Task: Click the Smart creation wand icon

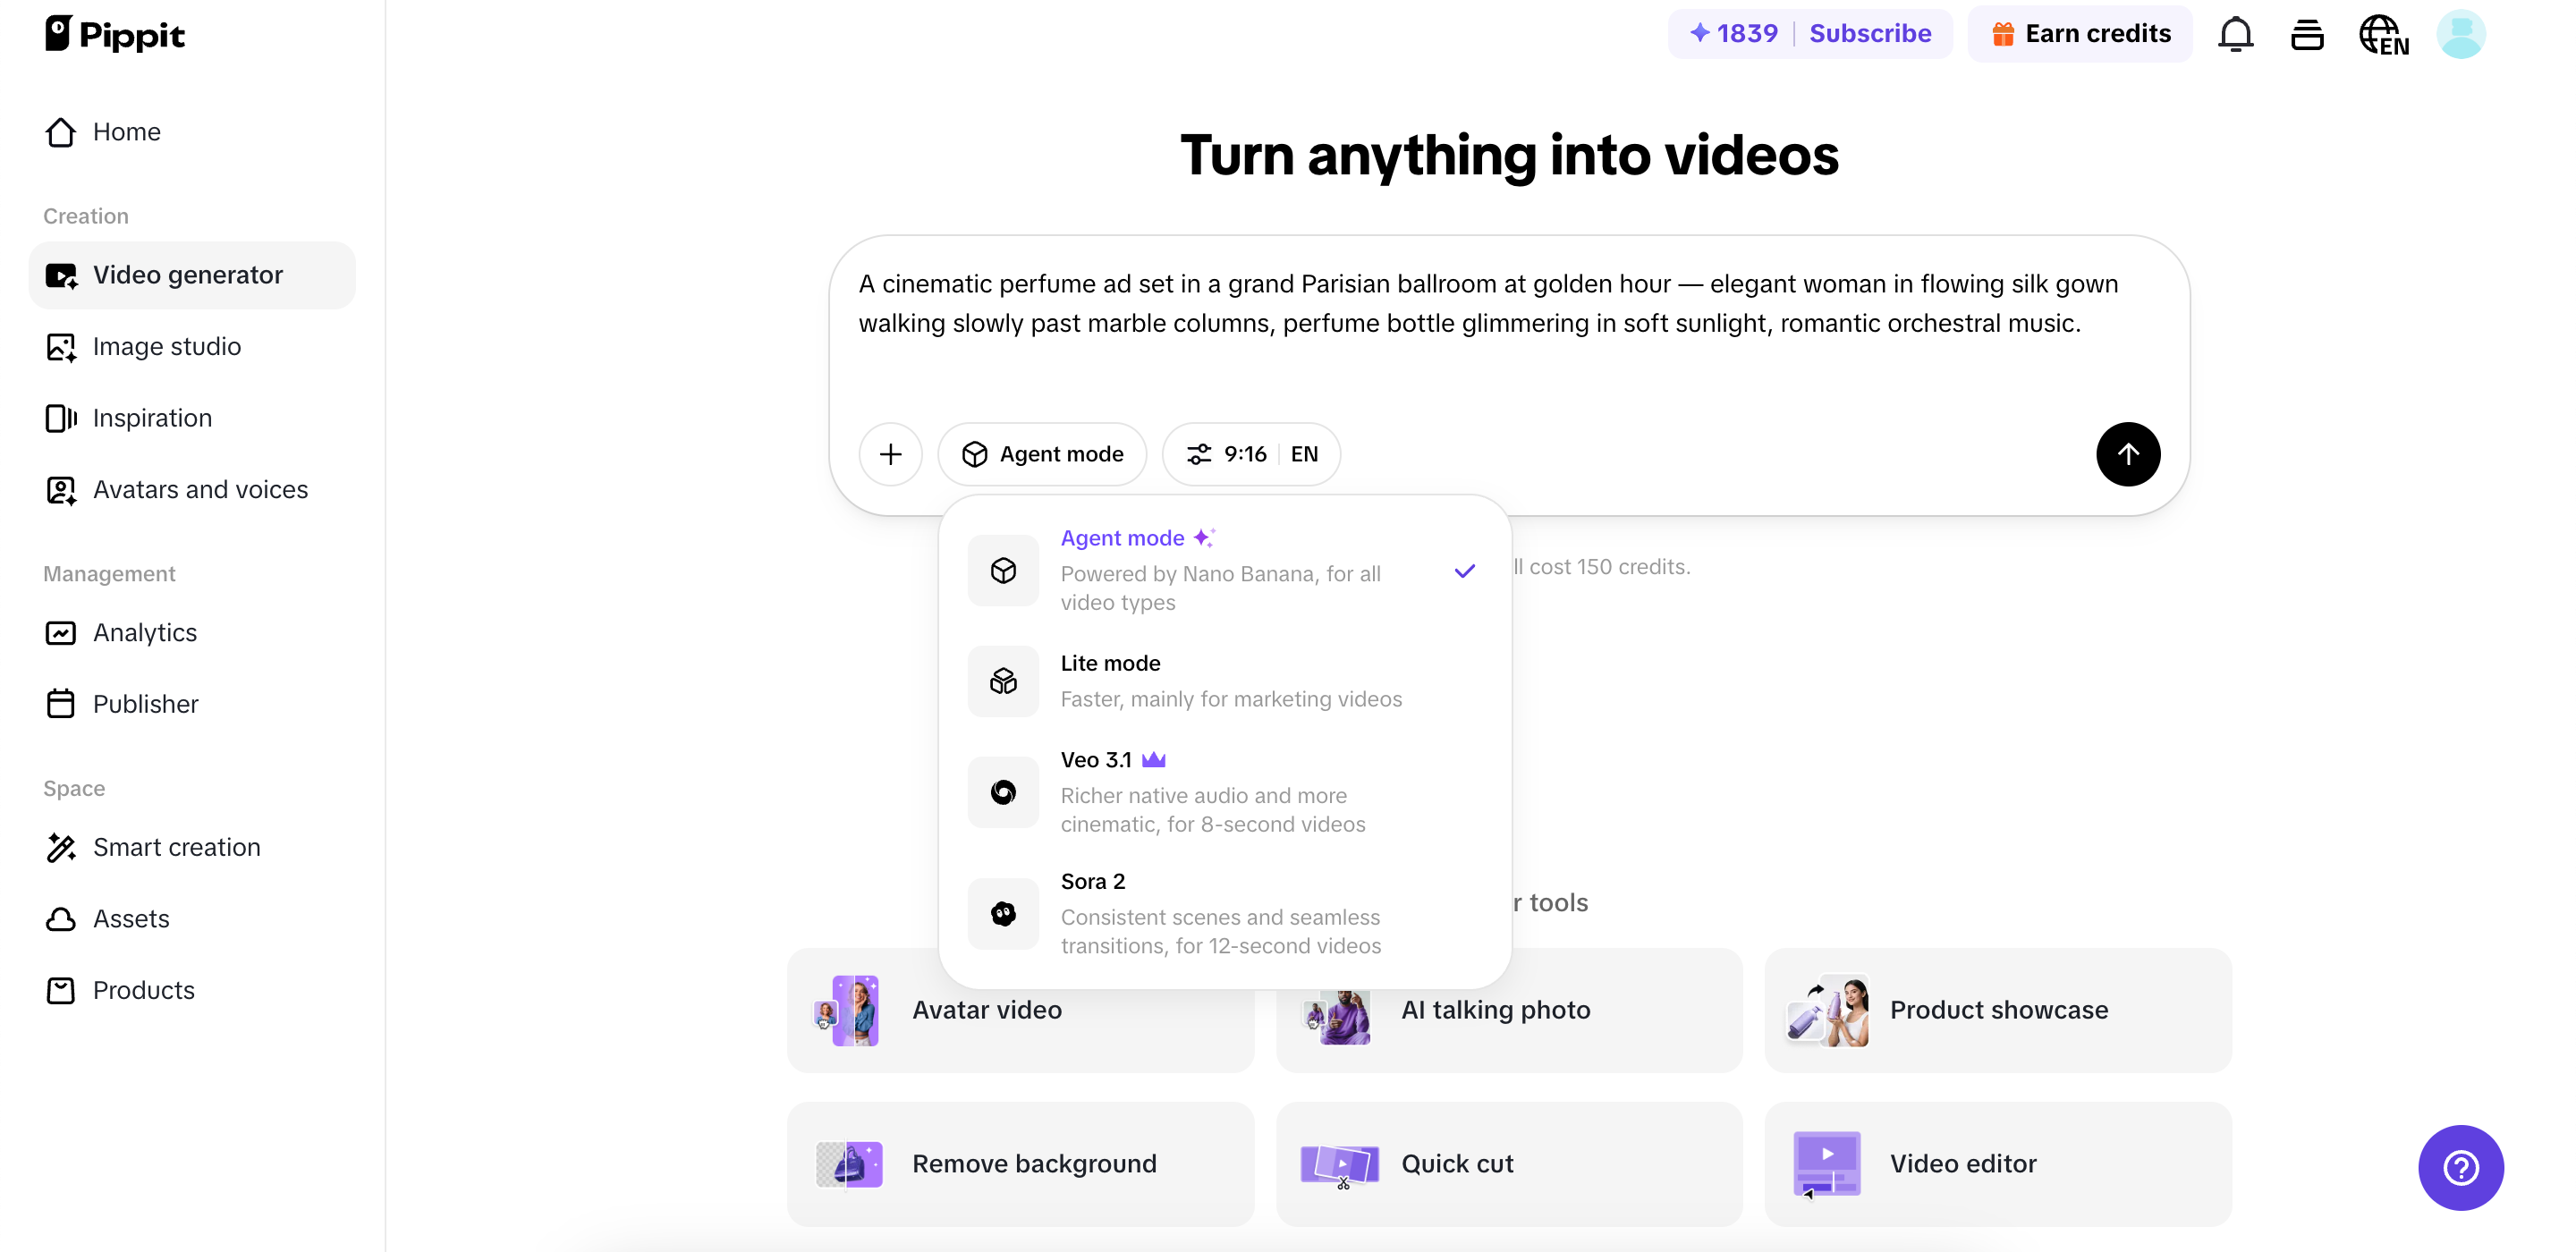Action: [61, 847]
